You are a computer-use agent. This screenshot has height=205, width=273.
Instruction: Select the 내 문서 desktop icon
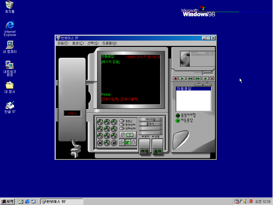tap(10, 87)
